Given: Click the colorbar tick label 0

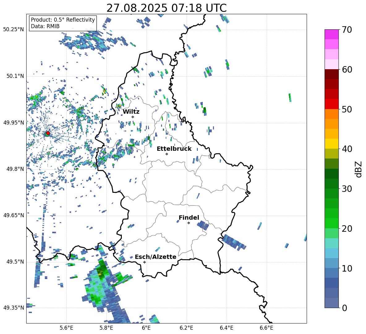Looking at the screenshot, I should [x=344, y=308].
